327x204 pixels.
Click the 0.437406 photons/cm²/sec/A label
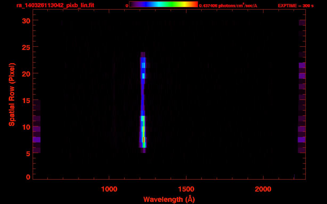click(x=228, y=5)
